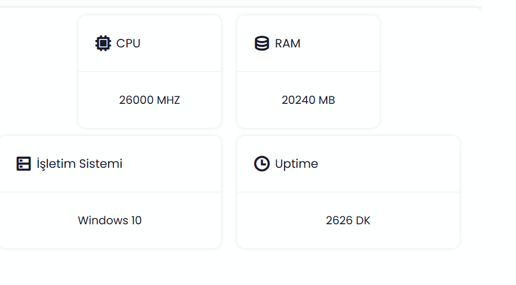Select the Uptime card header area
This screenshot has height=285, width=516.
pyautogui.click(x=348, y=164)
